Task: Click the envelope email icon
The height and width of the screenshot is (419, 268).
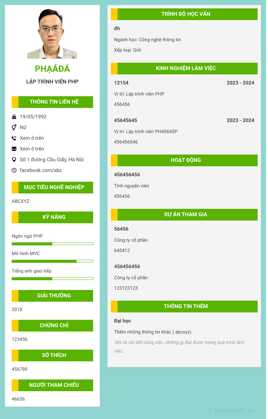Action: (x=14, y=149)
